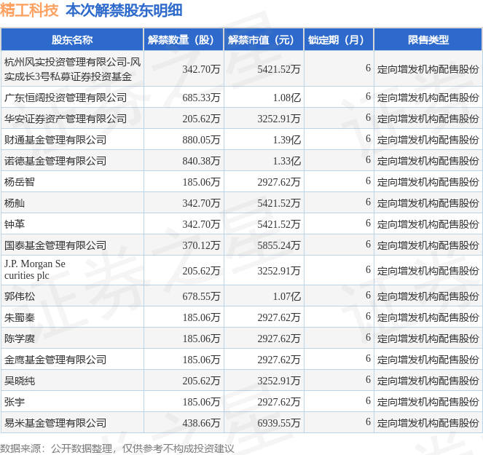Viewport: 483px width, 455px height.
Task: Select the 郭伟松 shareholder name
Action: pyautogui.click(x=20, y=296)
